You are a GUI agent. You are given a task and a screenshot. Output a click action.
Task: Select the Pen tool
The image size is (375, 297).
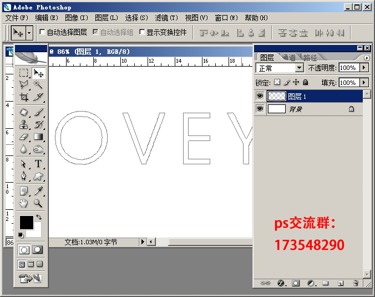click(x=23, y=177)
